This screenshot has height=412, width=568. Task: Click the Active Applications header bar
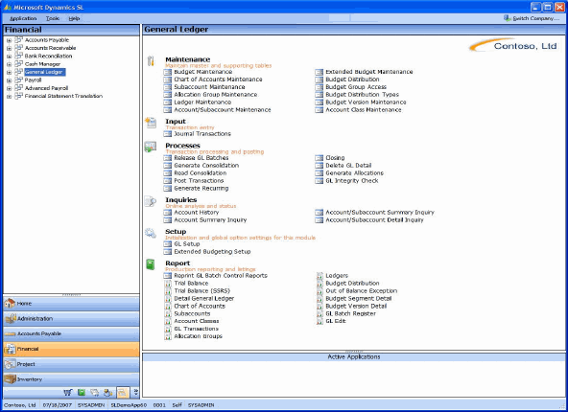(x=354, y=357)
